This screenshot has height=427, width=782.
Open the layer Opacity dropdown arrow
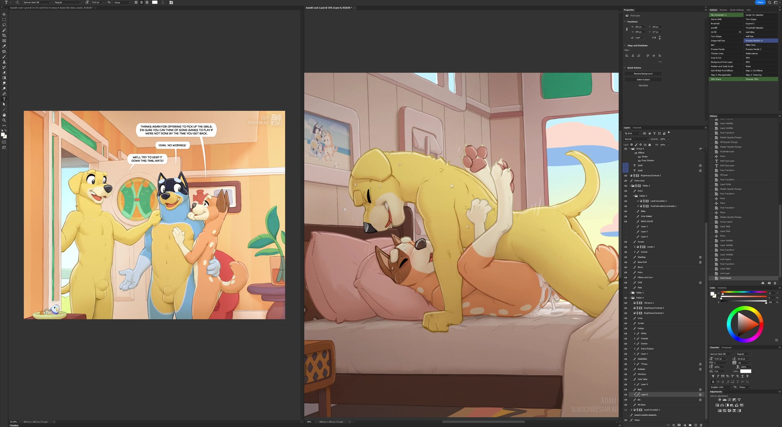click(668, 139)
